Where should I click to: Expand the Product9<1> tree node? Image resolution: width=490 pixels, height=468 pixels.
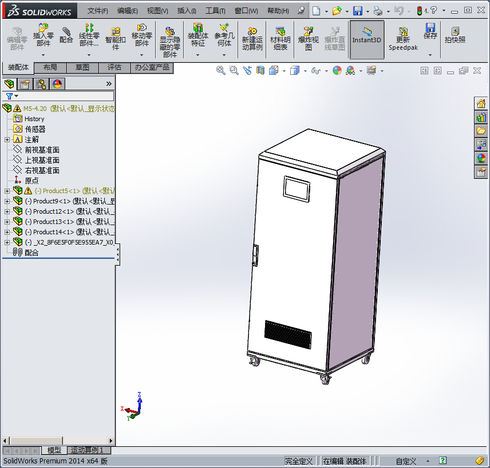tap(7, 201)
